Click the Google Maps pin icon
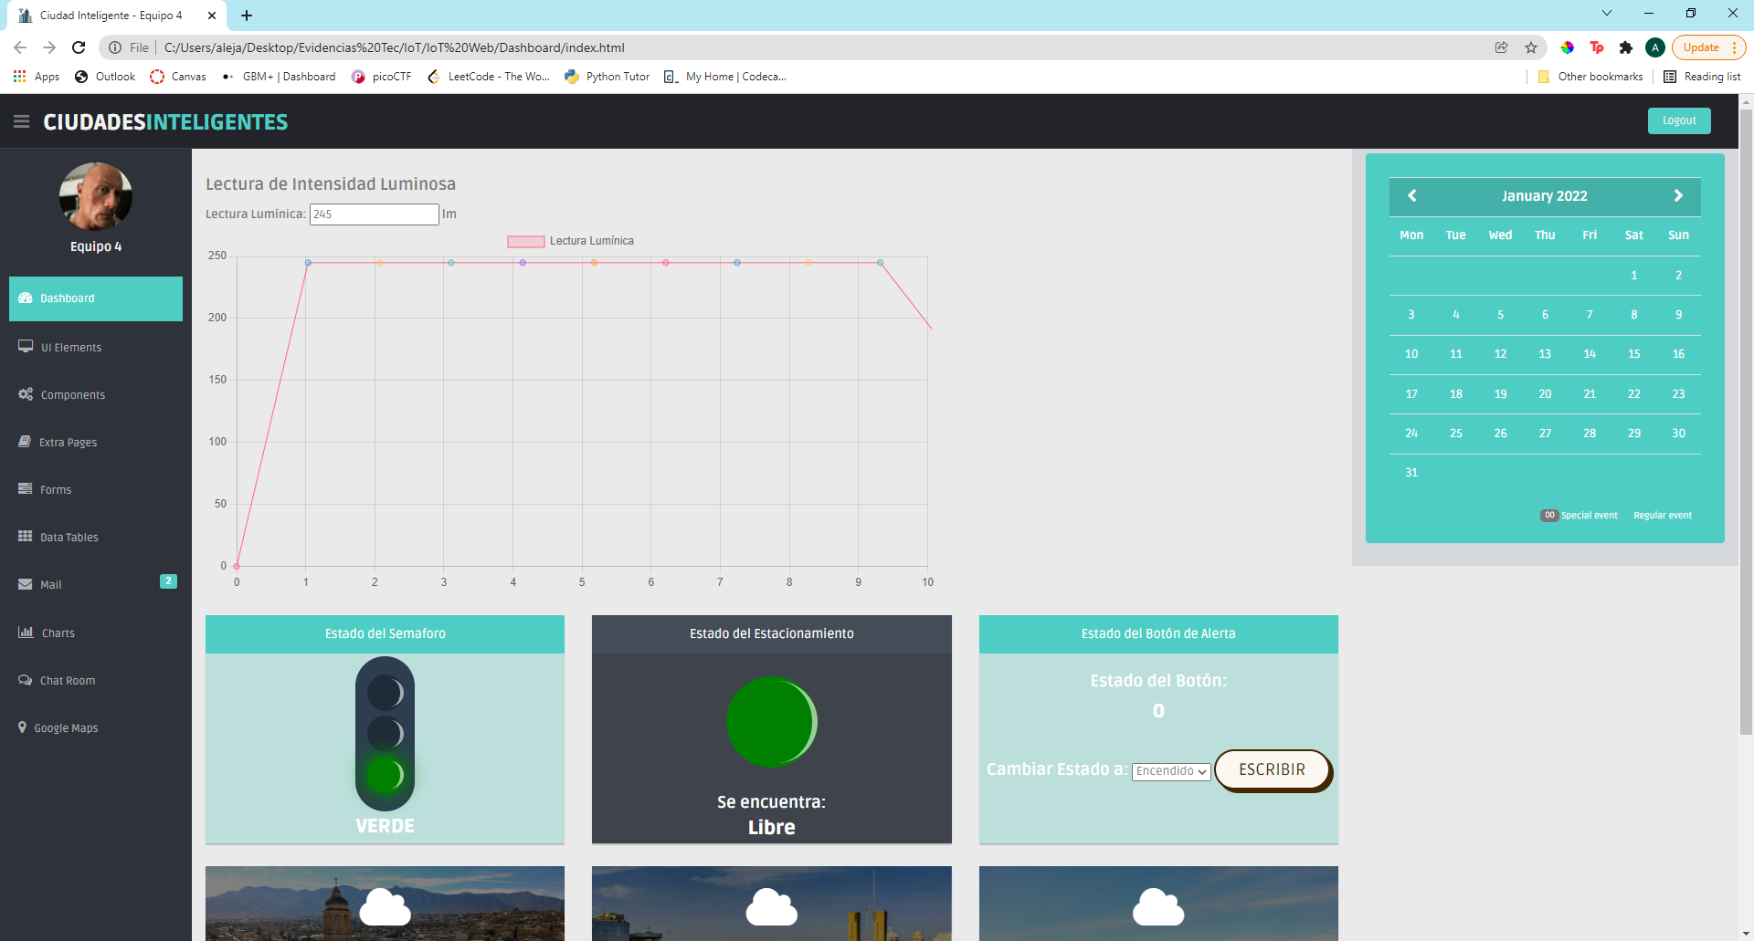Image resolution: width=1754 pixels, height=941 pixels. 23,727
